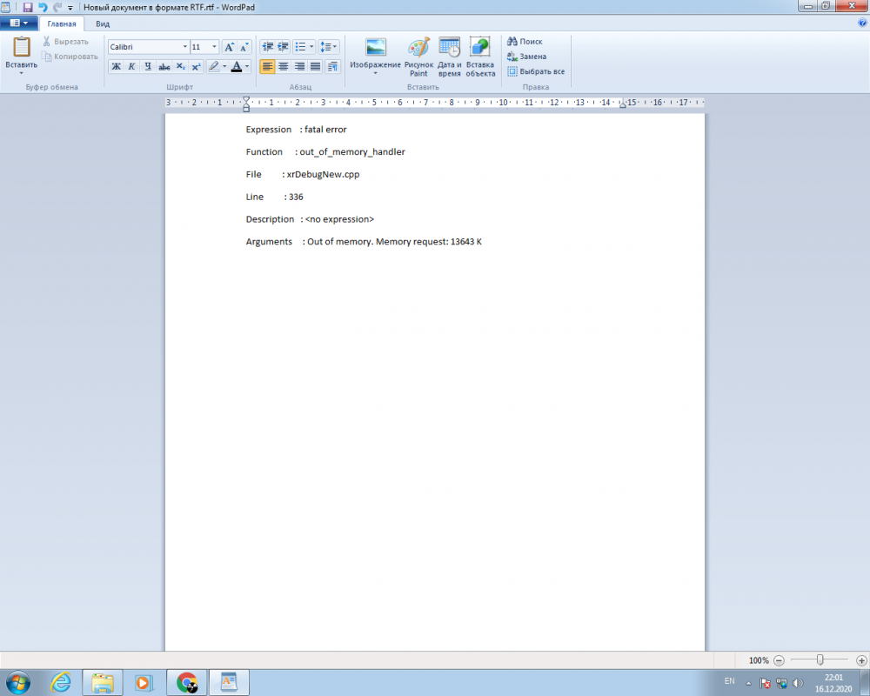
Task: Open the WordPad file menu button
Action: click(19, 23)
